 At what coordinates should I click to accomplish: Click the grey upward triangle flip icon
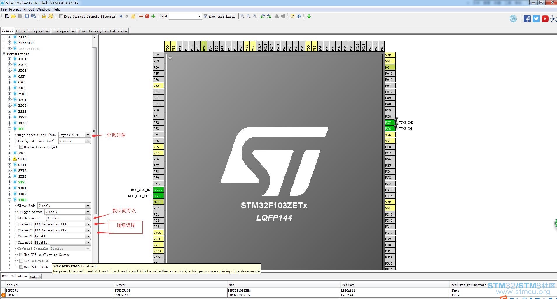point(277,16)
